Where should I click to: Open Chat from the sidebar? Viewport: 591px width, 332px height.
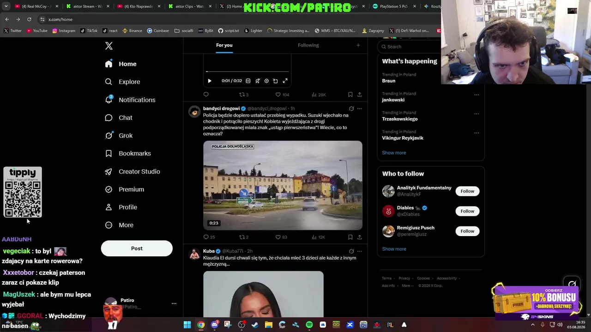[119, 118]
